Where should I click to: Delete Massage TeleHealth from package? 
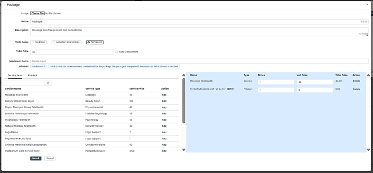click(356, 81)
